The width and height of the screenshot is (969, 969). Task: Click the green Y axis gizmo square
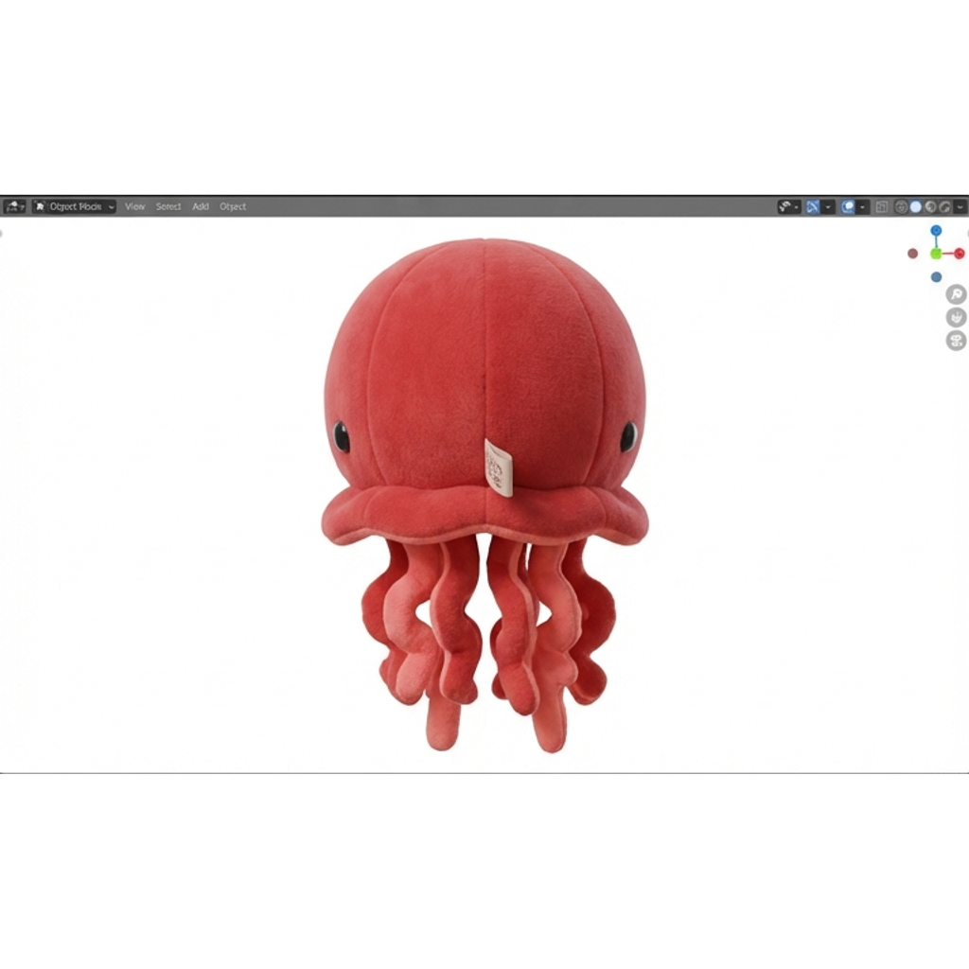tap(936, 254)
